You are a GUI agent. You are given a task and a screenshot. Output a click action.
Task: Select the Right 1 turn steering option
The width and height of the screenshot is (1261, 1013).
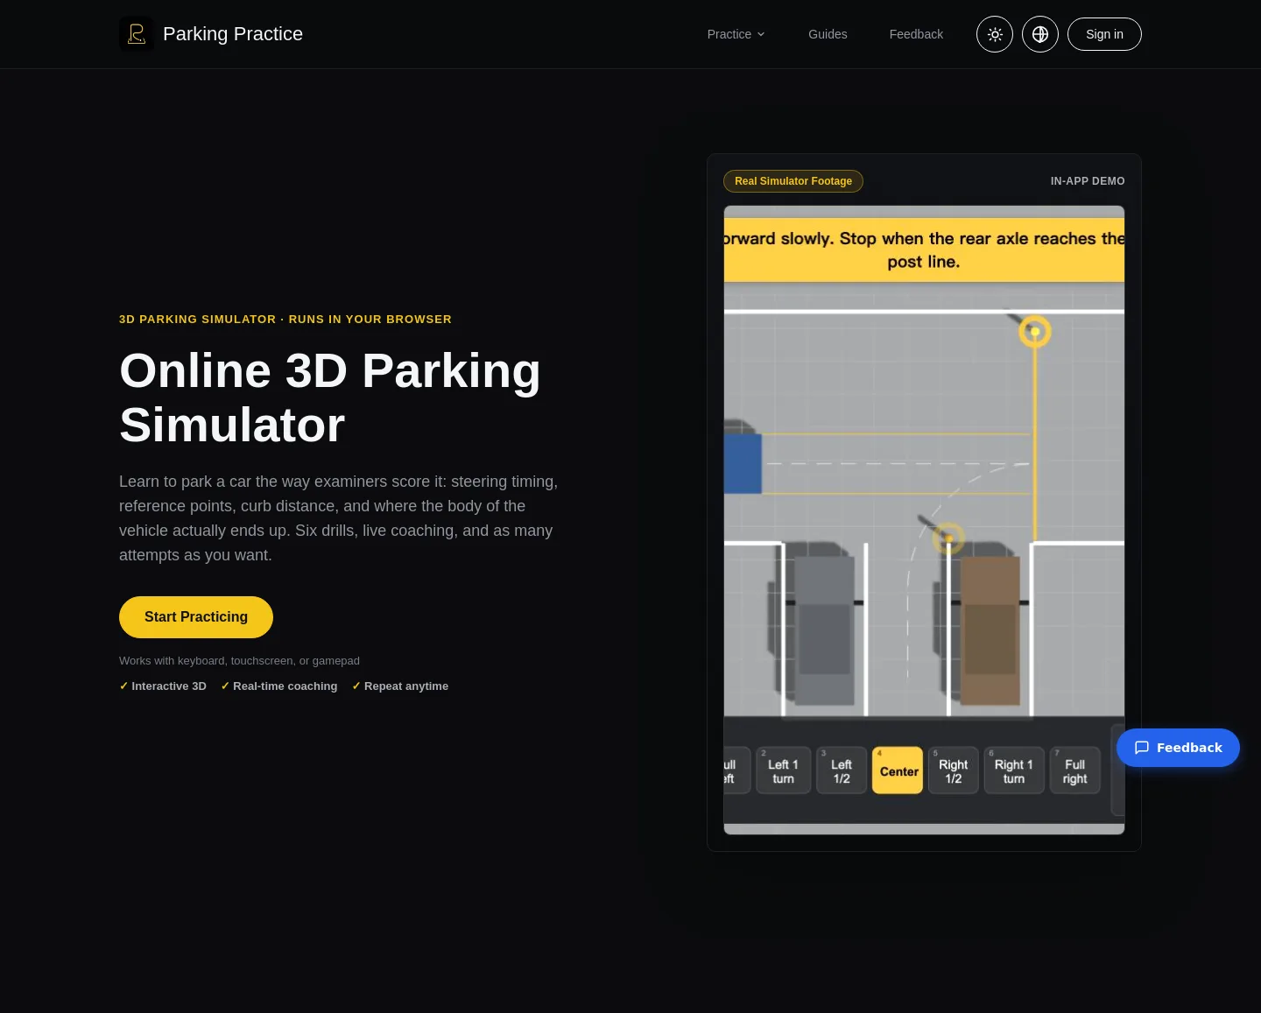click(1014, 770)
